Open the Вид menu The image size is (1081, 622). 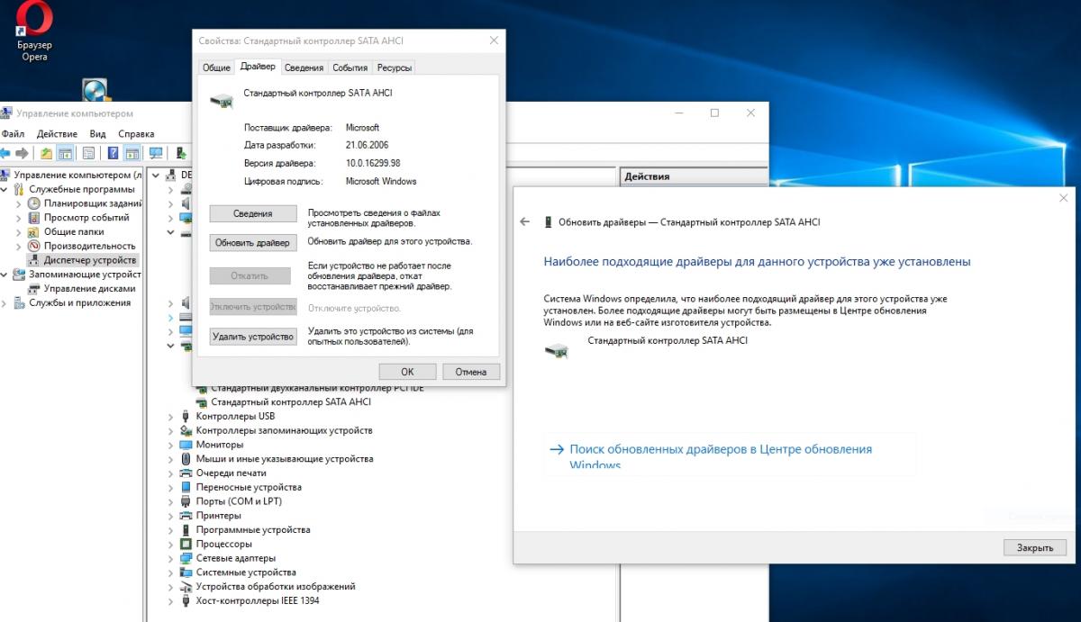click(97, 134)
